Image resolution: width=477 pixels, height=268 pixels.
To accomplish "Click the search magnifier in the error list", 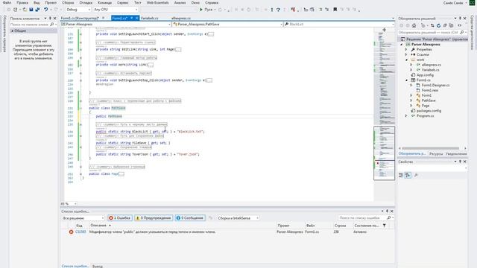I will tap(389, 218).
